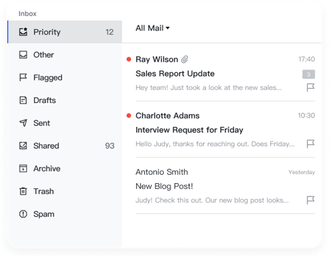Click the Archive box icon
This screenshot has width=332, height=256.
tap(23, 168)
